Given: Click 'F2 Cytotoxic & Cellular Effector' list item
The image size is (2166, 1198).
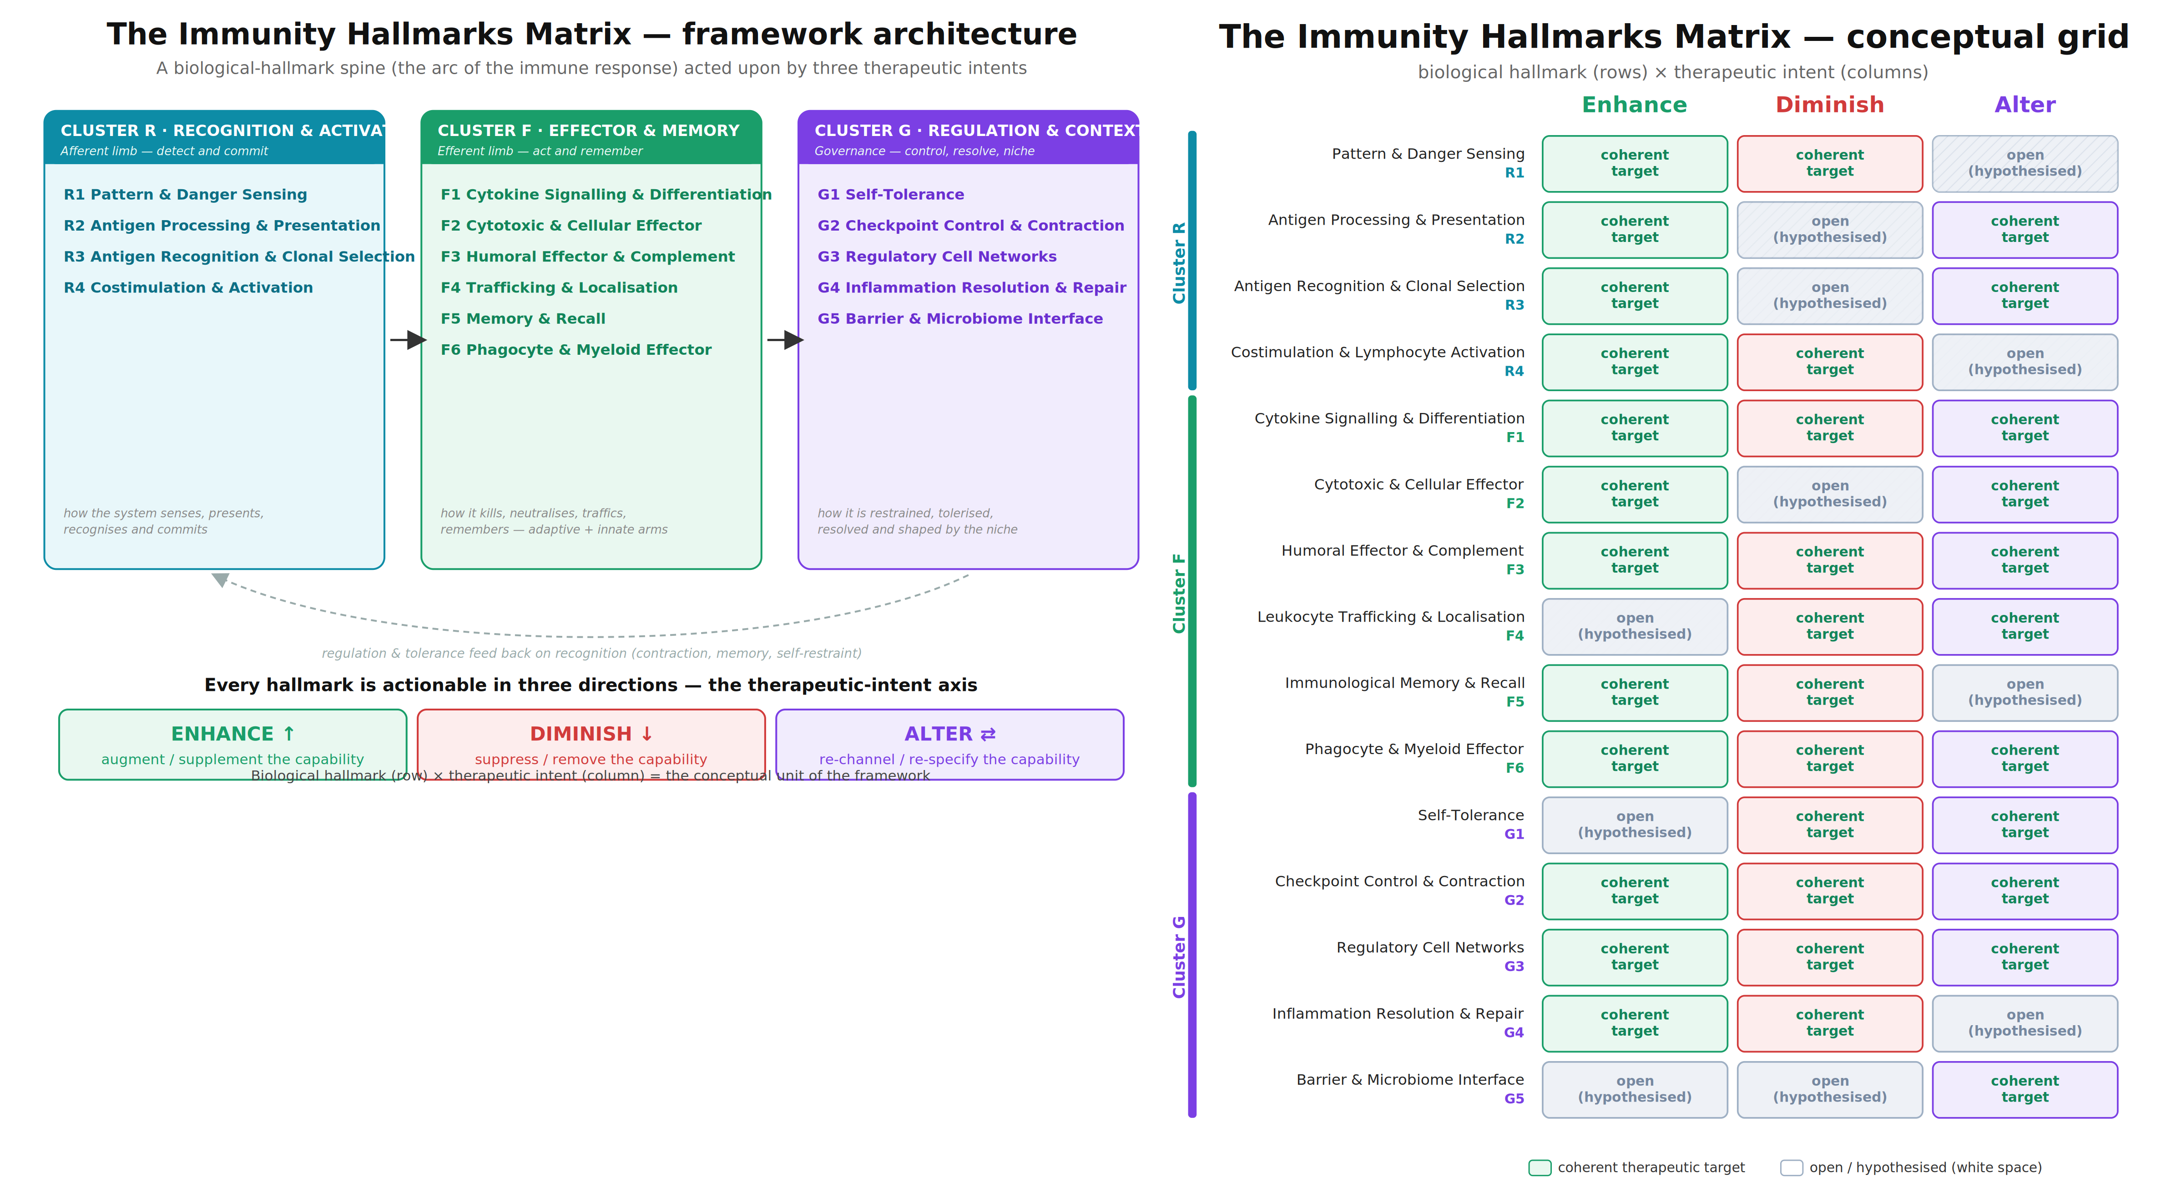Looking at the screenshot, I should (x=571, y=225).
